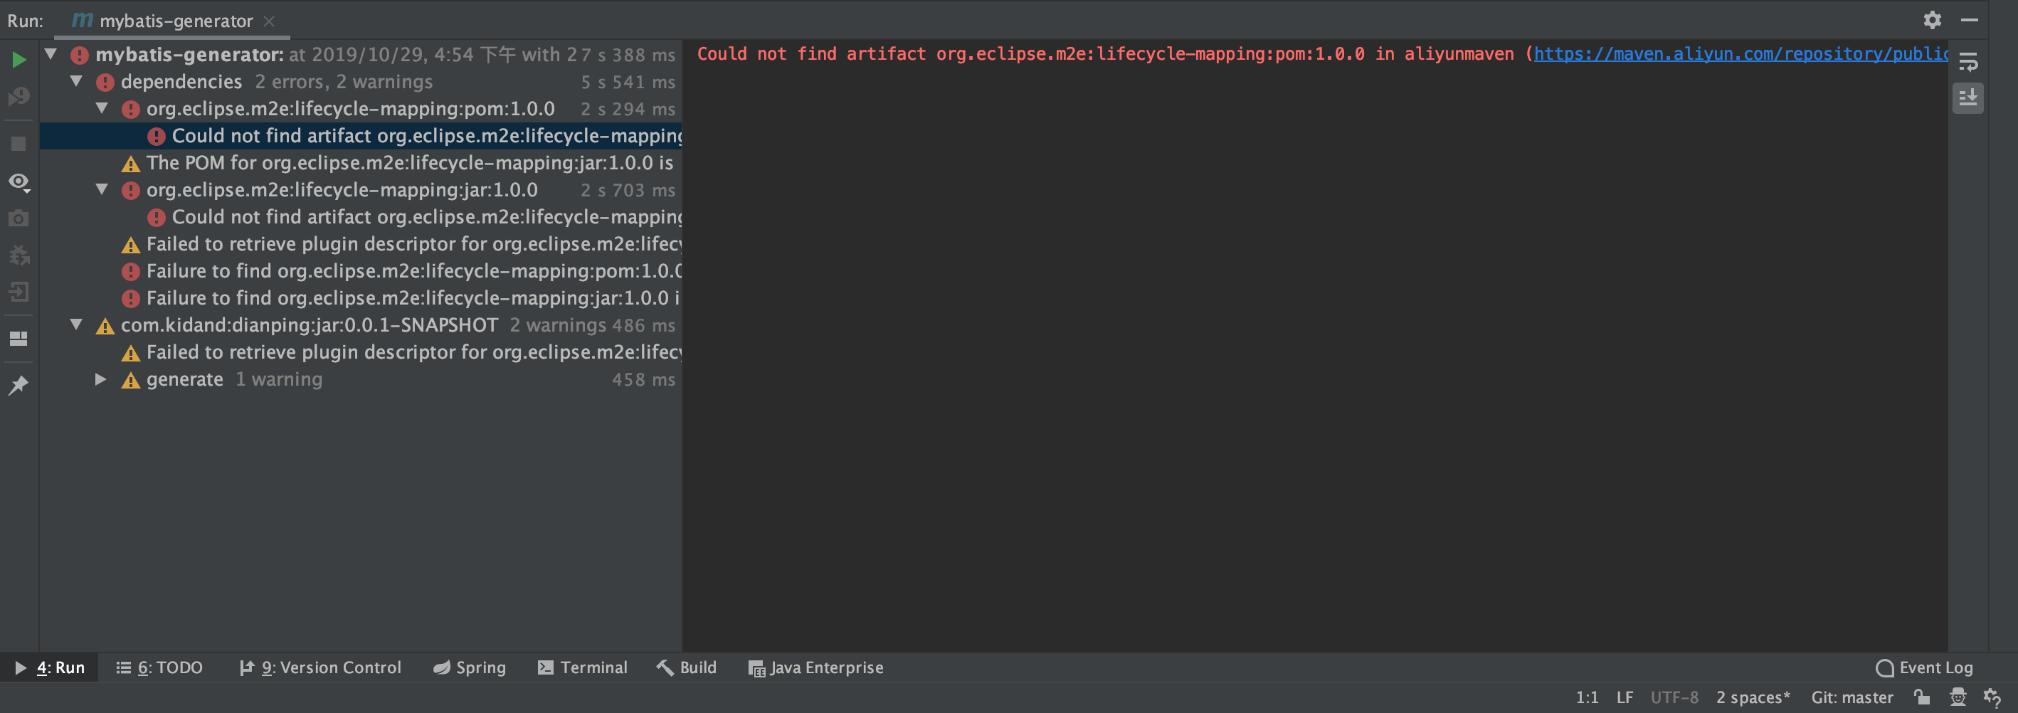Open the Spring tool window

[469, 667]
